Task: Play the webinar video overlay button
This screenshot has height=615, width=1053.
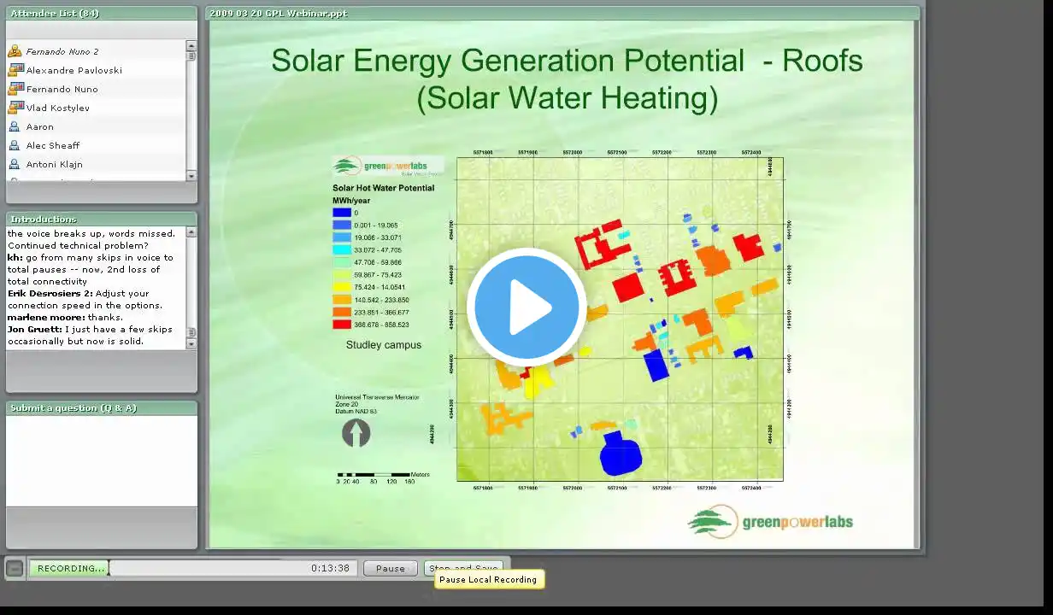Action: pos(526,307)
